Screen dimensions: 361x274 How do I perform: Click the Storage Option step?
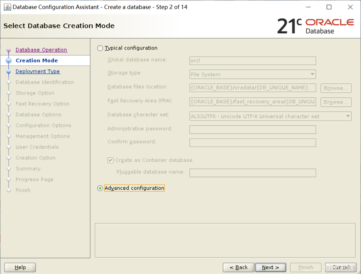click(35, 93)
